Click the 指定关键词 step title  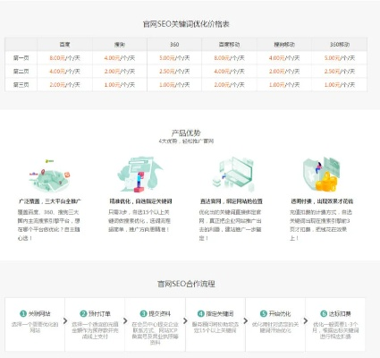pos(220,314)
